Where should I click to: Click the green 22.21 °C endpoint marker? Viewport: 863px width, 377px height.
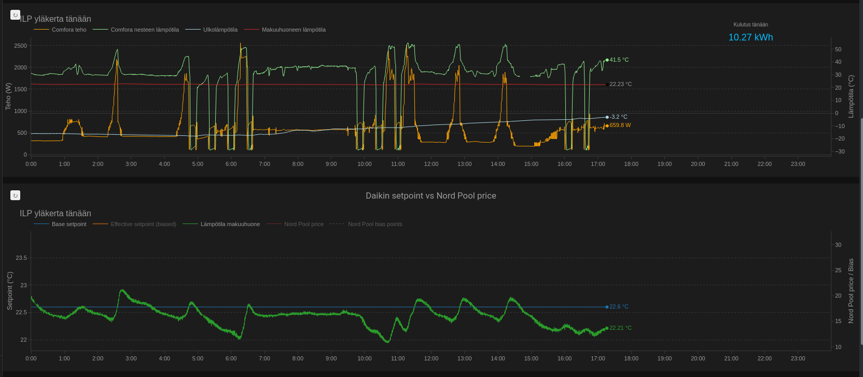pyautogui.click(x=607, y=328)
